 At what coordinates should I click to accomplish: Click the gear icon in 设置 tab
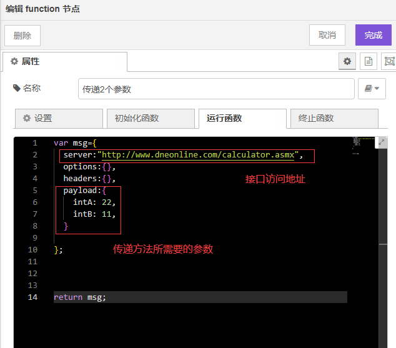click(27, 118)
